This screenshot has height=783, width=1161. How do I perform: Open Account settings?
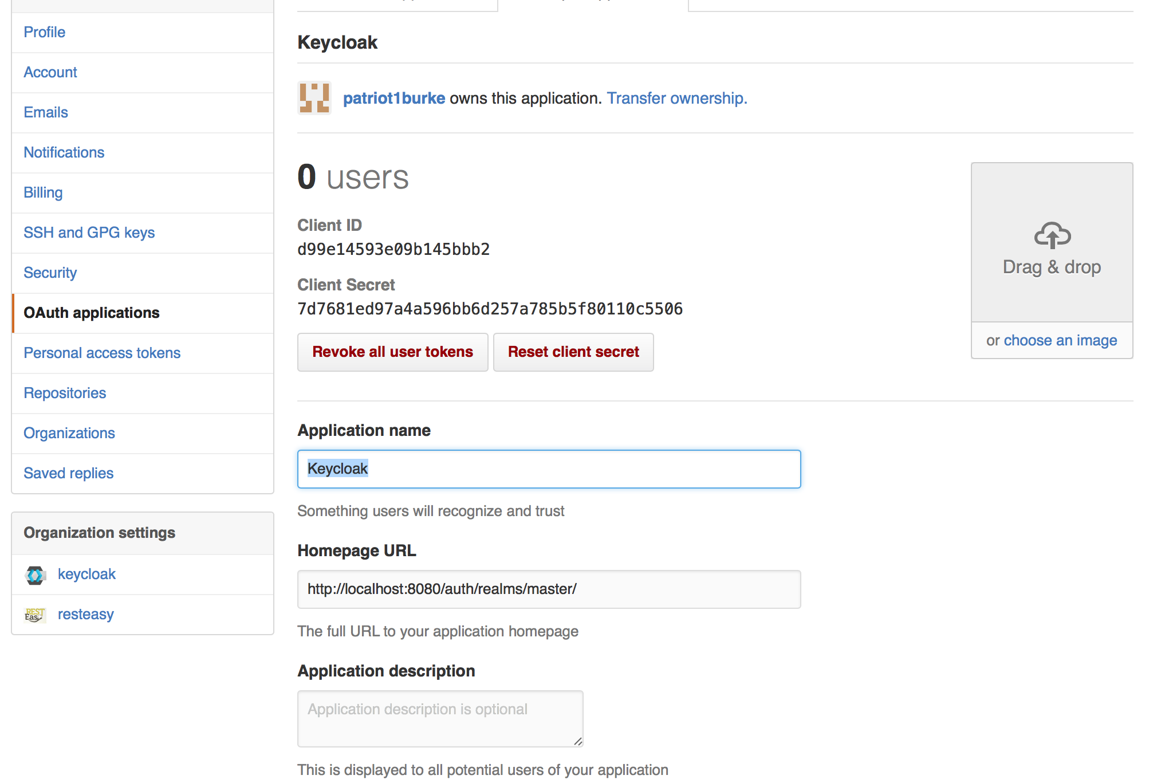click(x=50, y=72)
